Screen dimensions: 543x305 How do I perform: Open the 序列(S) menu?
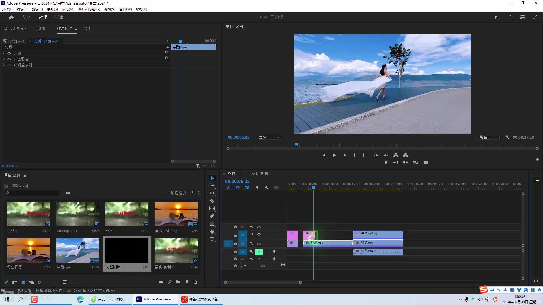(52, 9)
